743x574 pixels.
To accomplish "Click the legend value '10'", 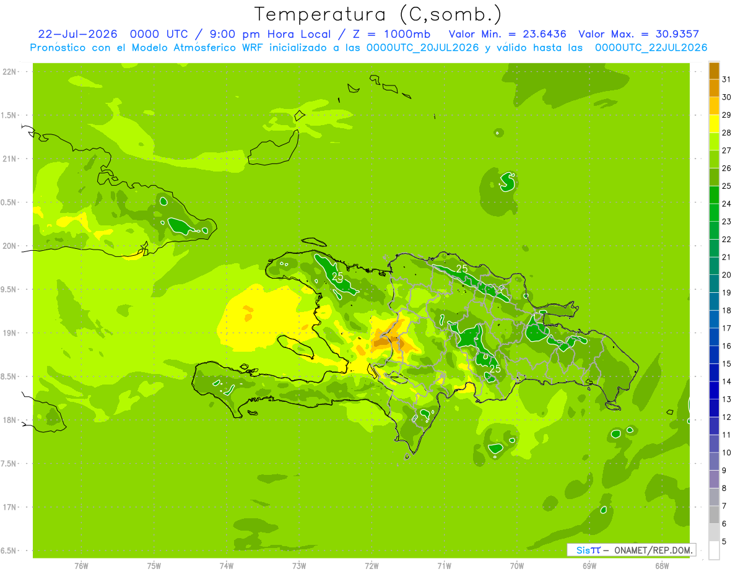I will (727, 453).
